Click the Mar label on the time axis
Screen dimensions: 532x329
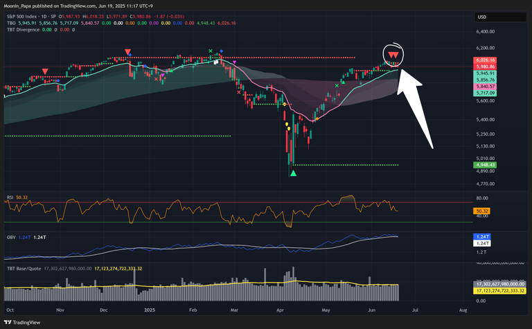point(234,310)
